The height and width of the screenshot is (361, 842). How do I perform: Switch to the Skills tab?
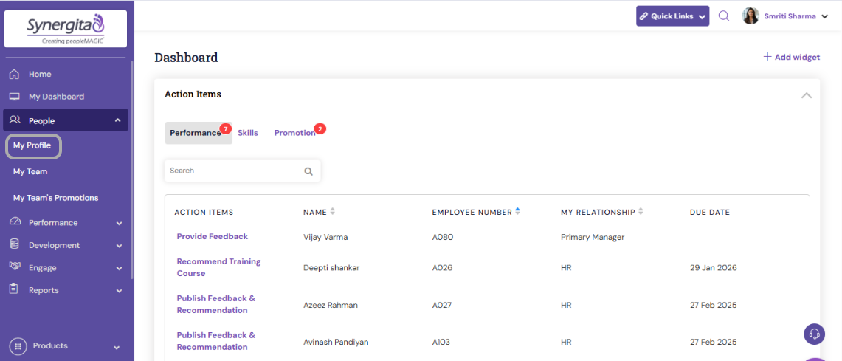[247, 133]
